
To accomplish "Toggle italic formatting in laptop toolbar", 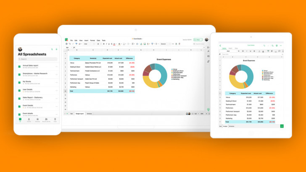I will (x=106, y=44).
